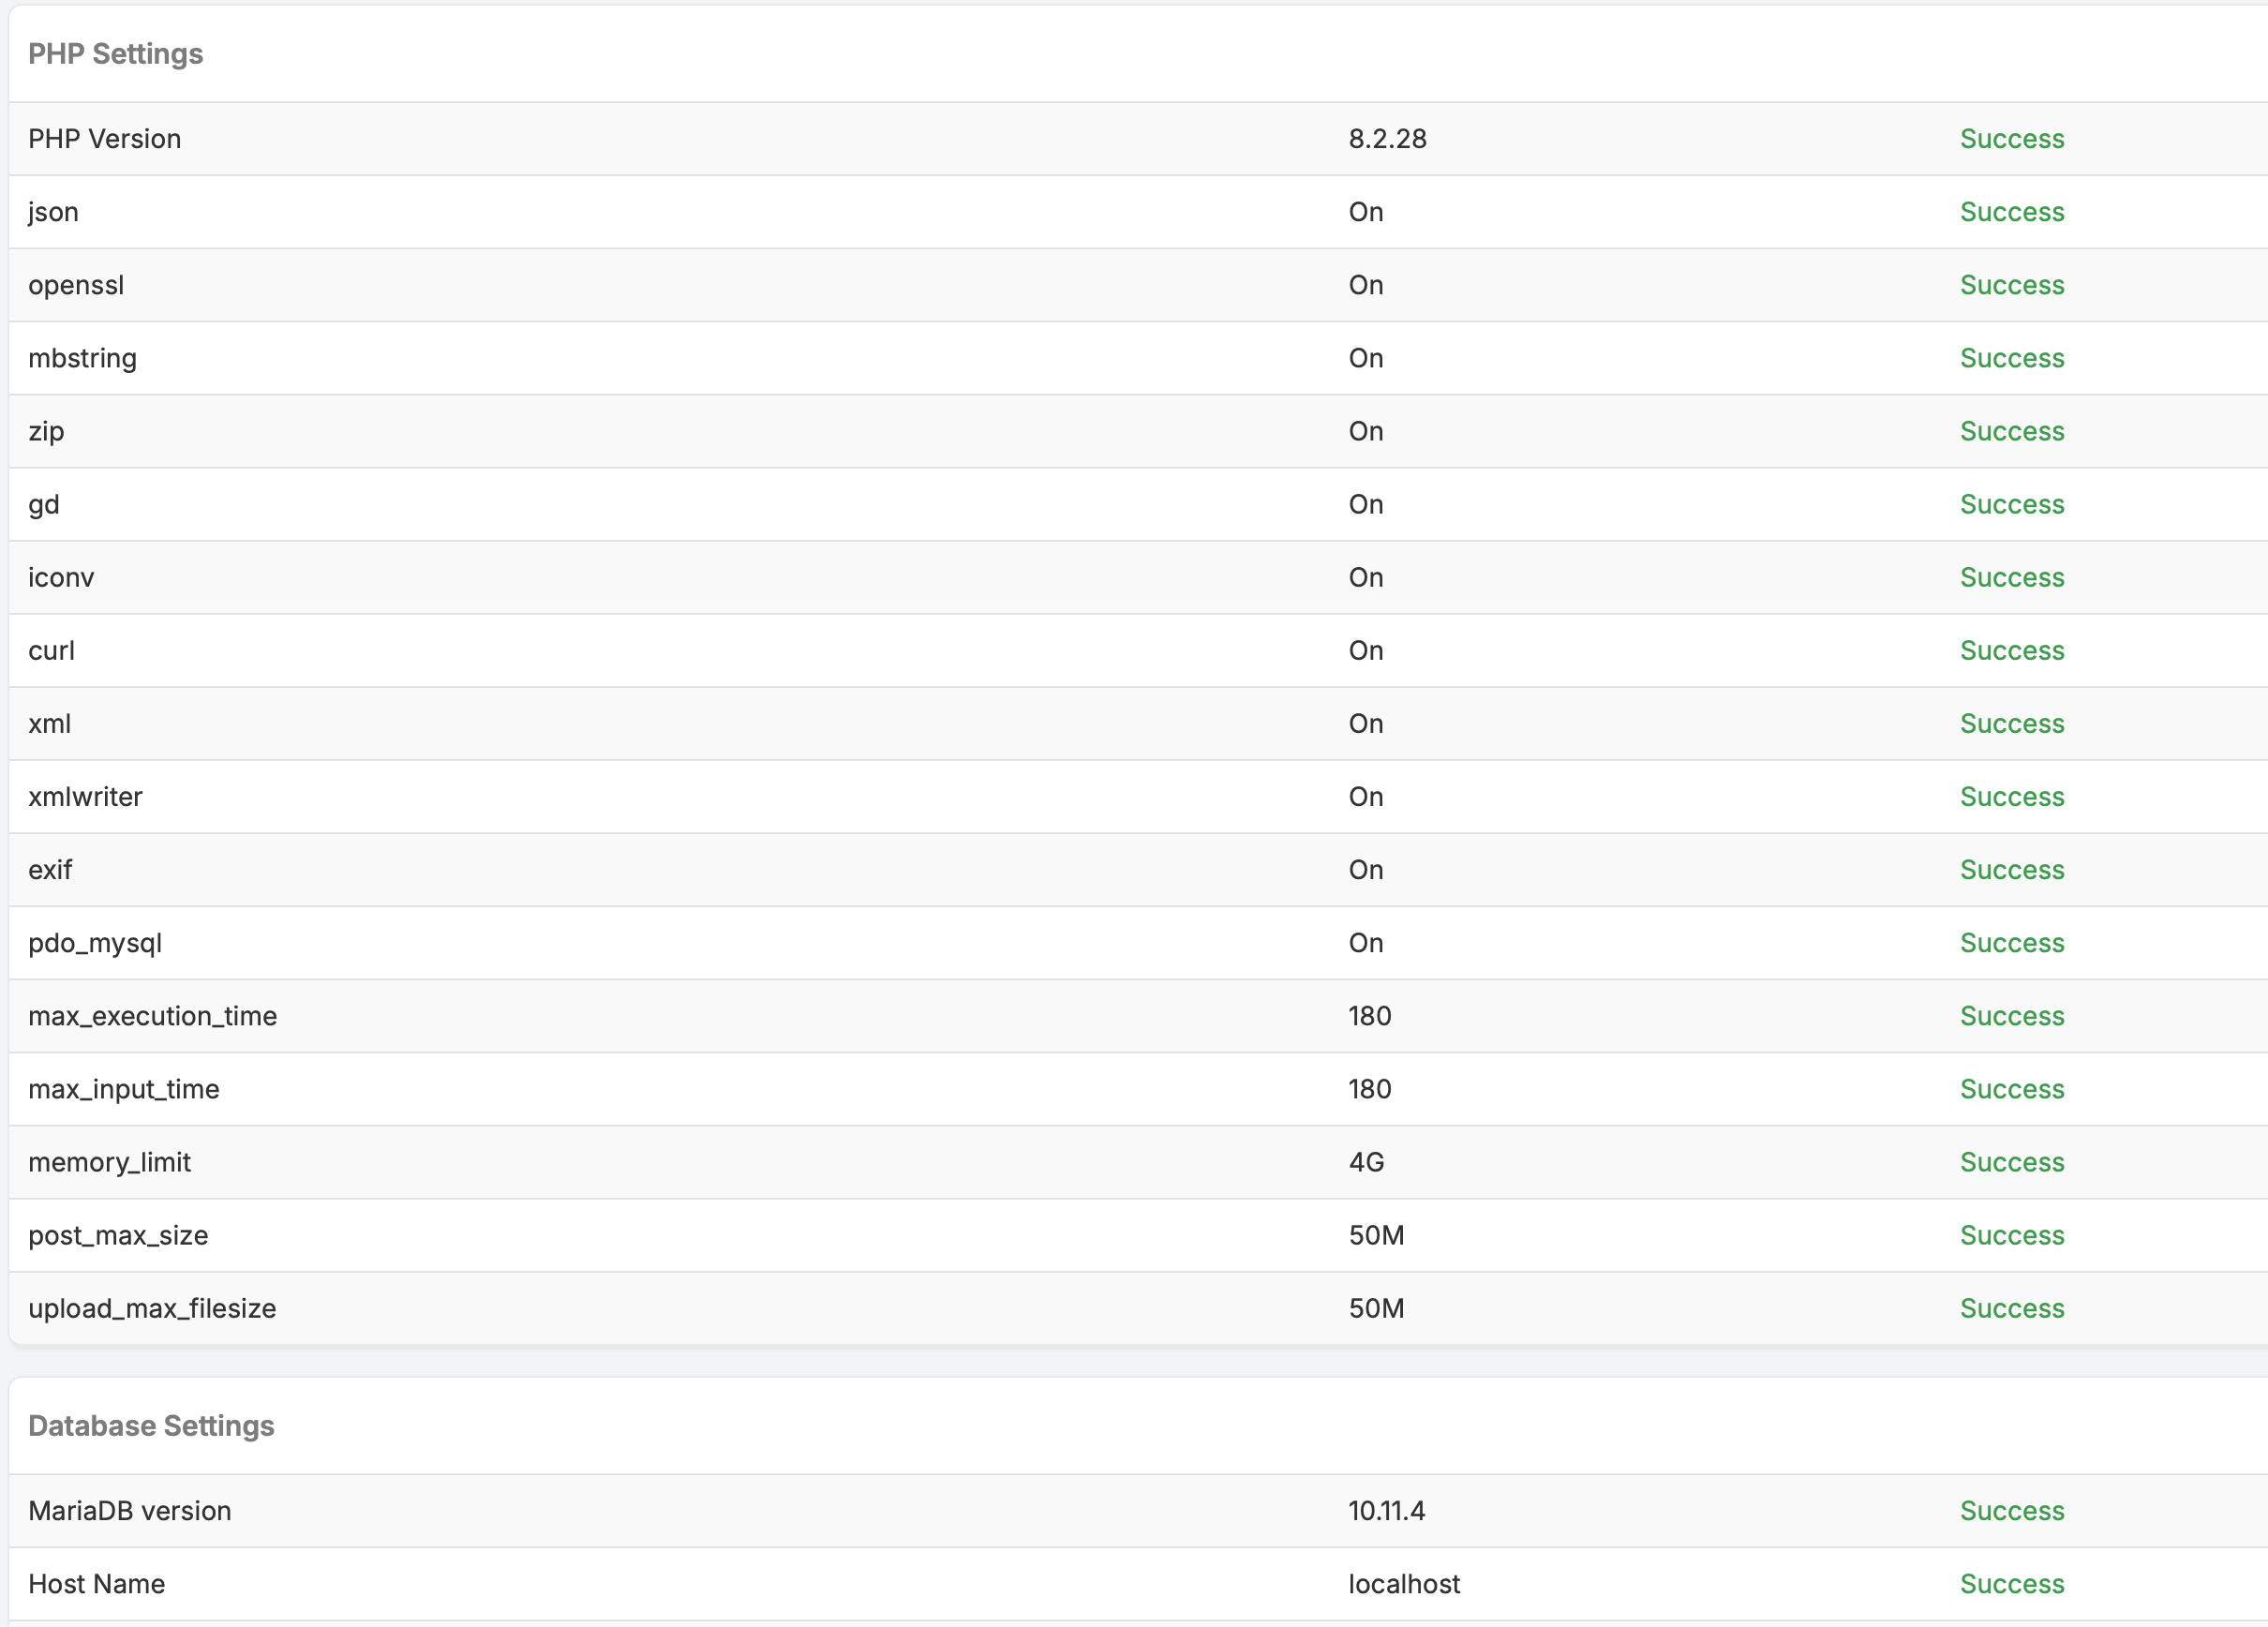Click the 4G memory_limit value
This screenshot has height=1627, width=2268.
tap(1366, 1162)
